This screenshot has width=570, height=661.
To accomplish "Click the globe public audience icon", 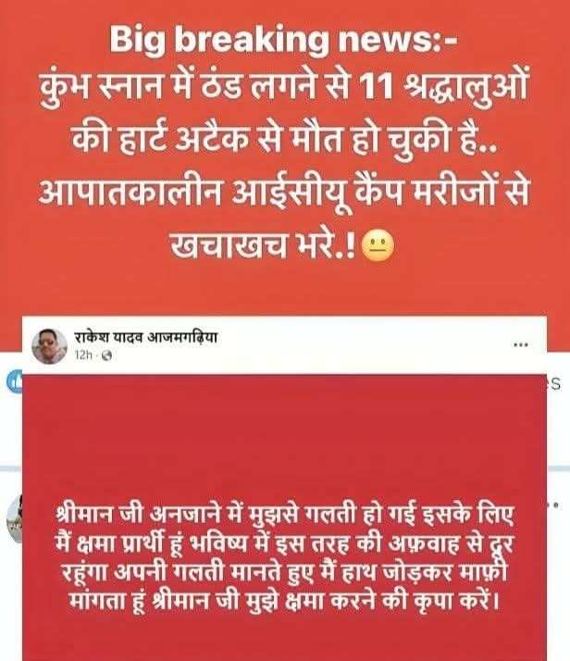I will tap(107, 355).
